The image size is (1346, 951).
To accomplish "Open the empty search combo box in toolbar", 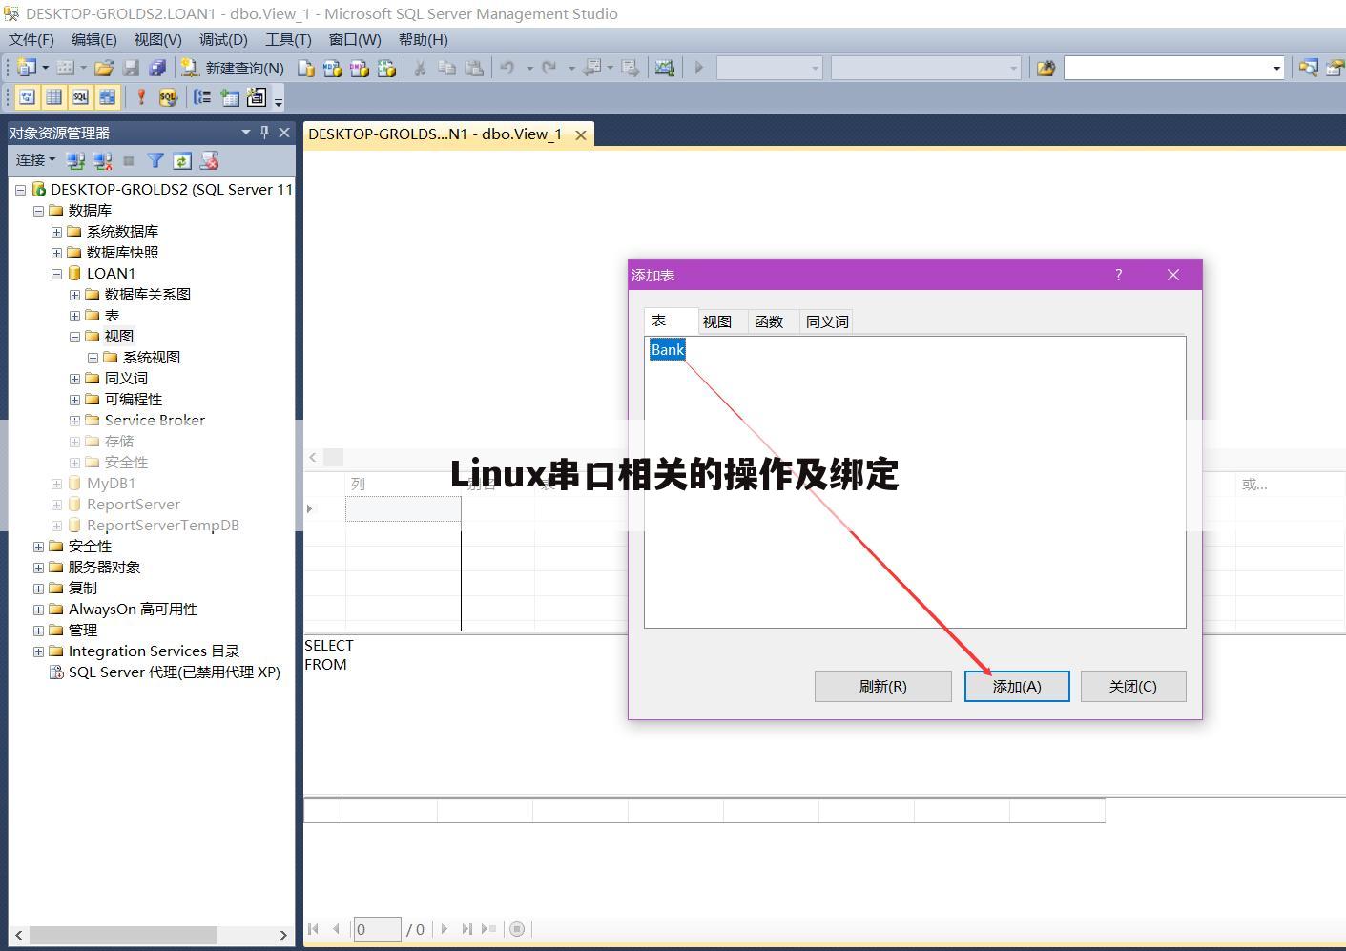I will click(x=1173, y=68).
